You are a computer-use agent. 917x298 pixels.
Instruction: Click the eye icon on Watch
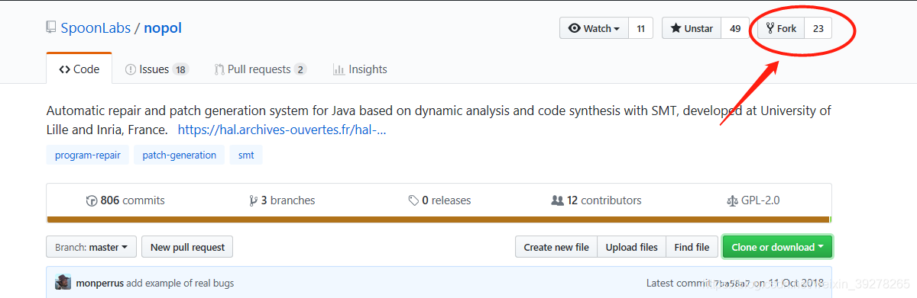point(575,29)
